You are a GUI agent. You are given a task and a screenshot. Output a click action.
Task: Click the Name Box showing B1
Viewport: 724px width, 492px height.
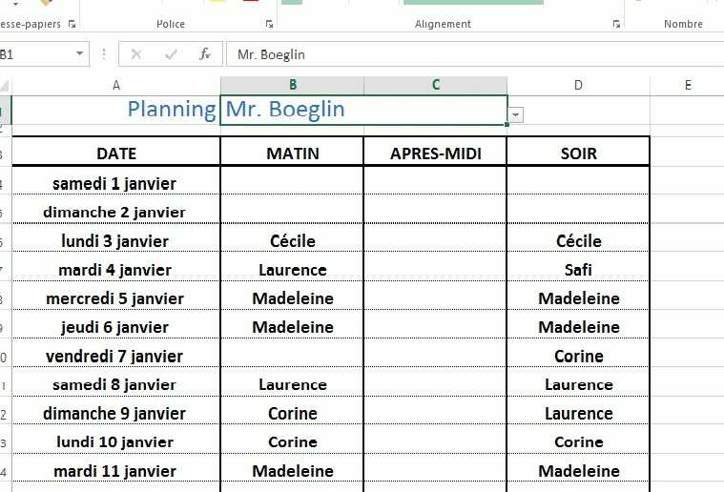(x=33, y=55)
